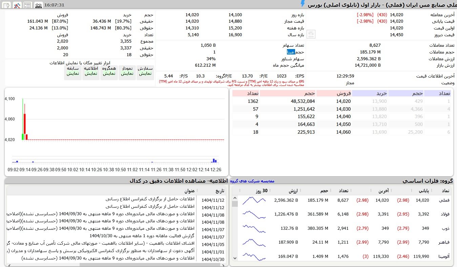Viewport: 457px width, 267px height.
Task: Click the blue lightning bolt icon
Action: pos(303,4)
